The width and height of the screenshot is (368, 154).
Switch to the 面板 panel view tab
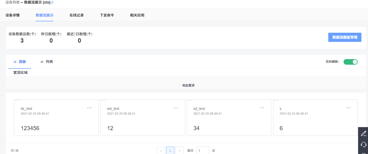pos(20,62)
